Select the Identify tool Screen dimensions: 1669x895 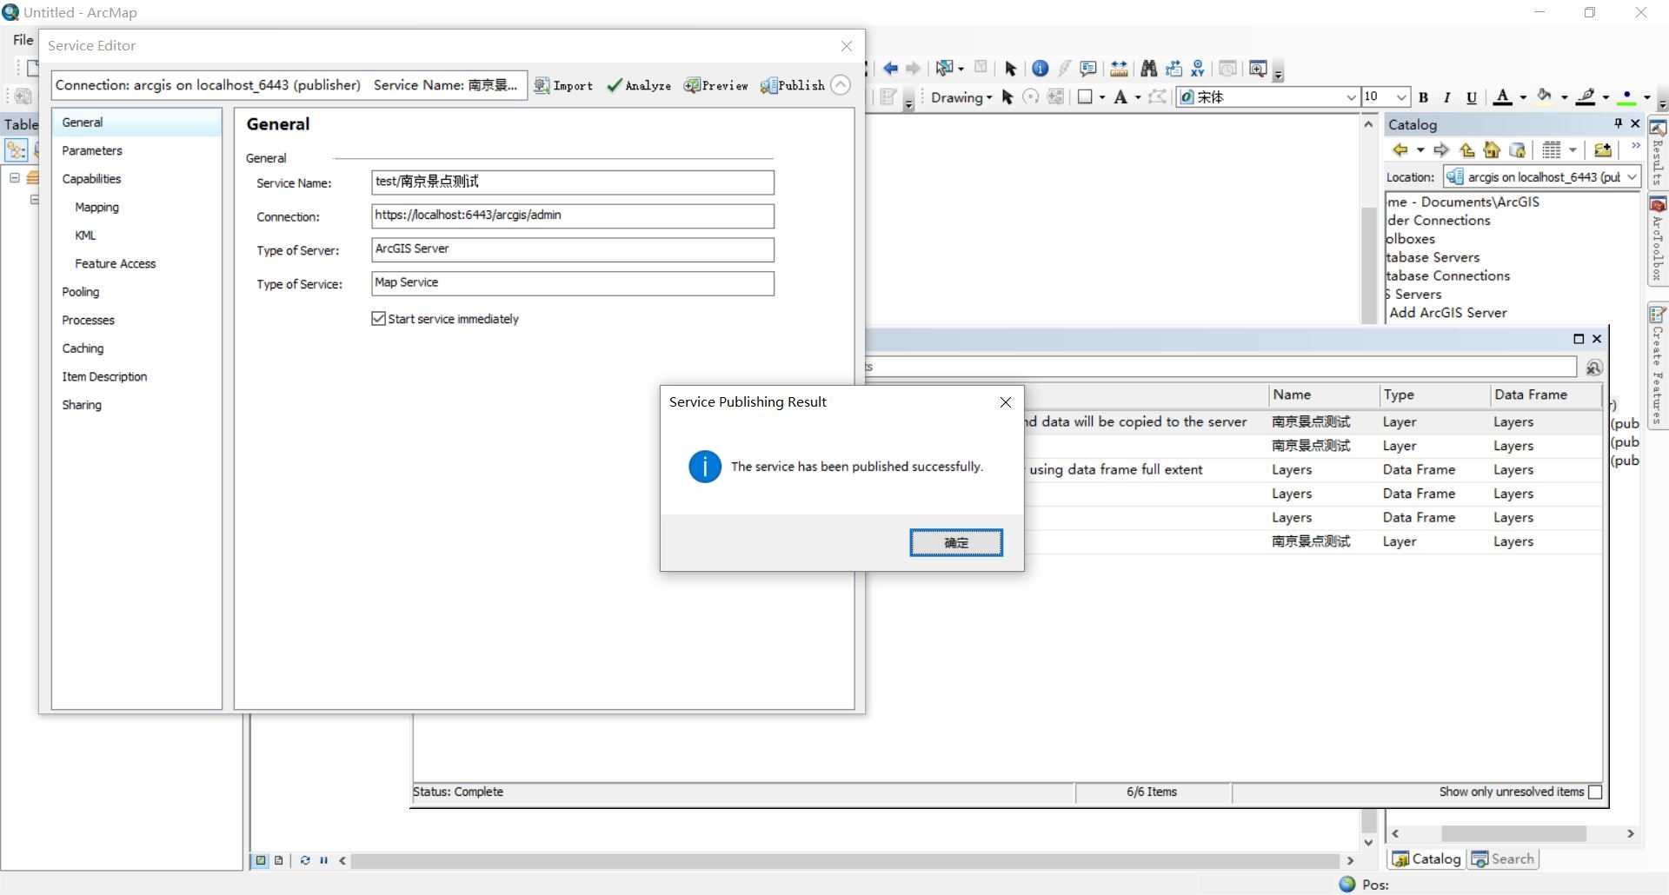(1040, 69)
